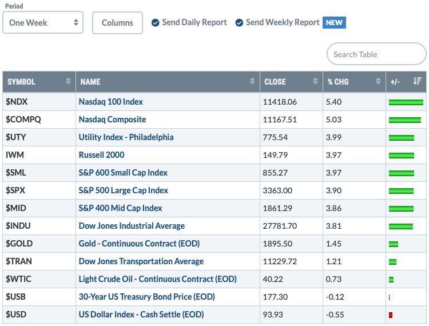Open the S&P 500 Large Cap Index link
The width and height of the screenshot is (429, 326).
pos(124,190)
